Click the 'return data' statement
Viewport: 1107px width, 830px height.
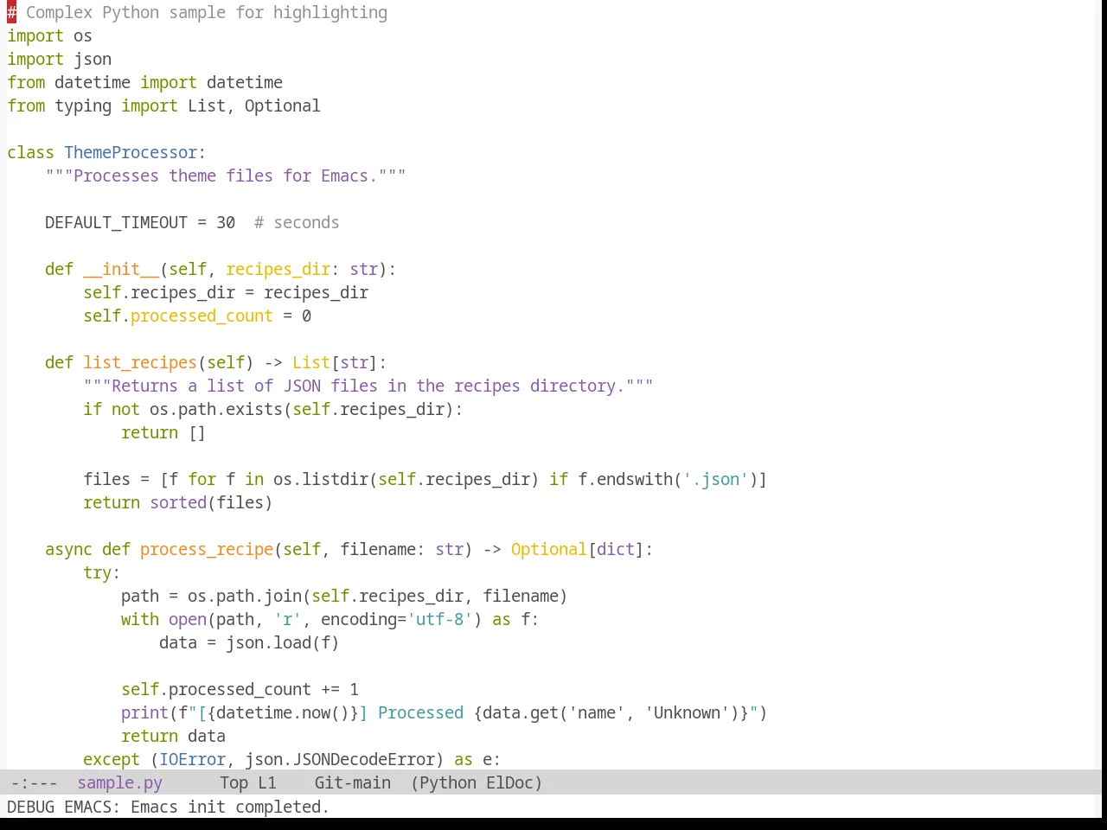173,737
